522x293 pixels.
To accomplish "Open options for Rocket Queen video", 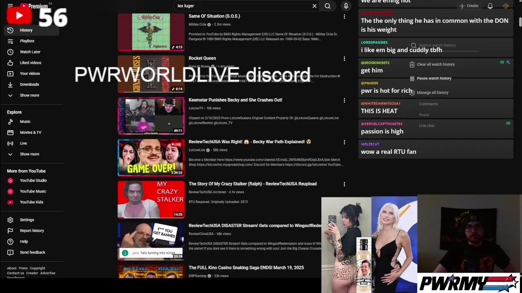I will pos(344,59).
